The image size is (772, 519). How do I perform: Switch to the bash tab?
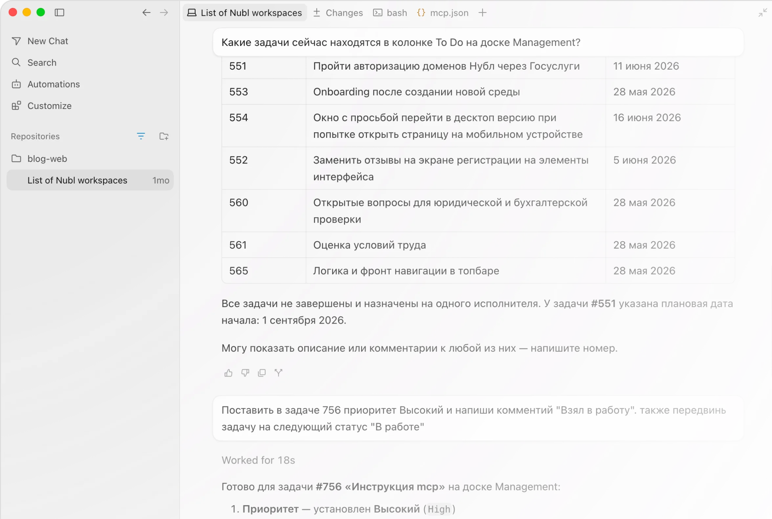tap(390, 12)
